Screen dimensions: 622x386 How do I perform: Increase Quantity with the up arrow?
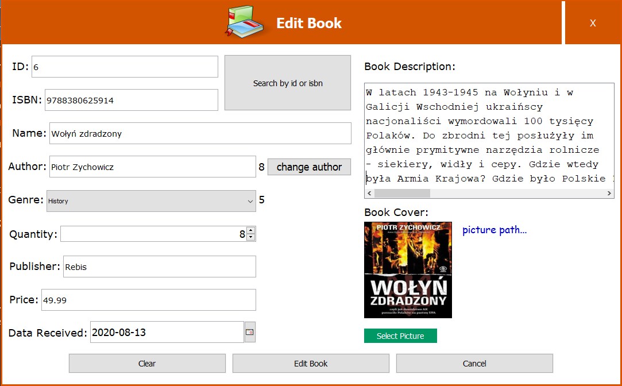click(x=251, y=230)
